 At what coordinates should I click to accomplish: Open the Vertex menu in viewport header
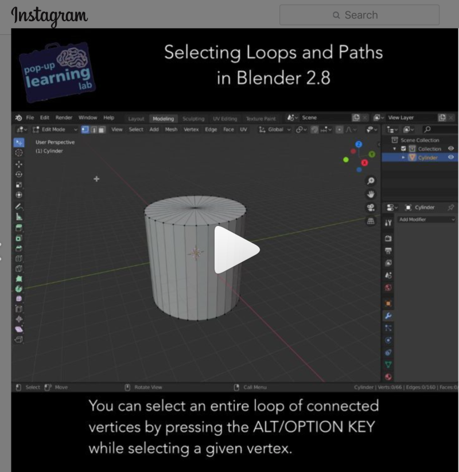191,130
